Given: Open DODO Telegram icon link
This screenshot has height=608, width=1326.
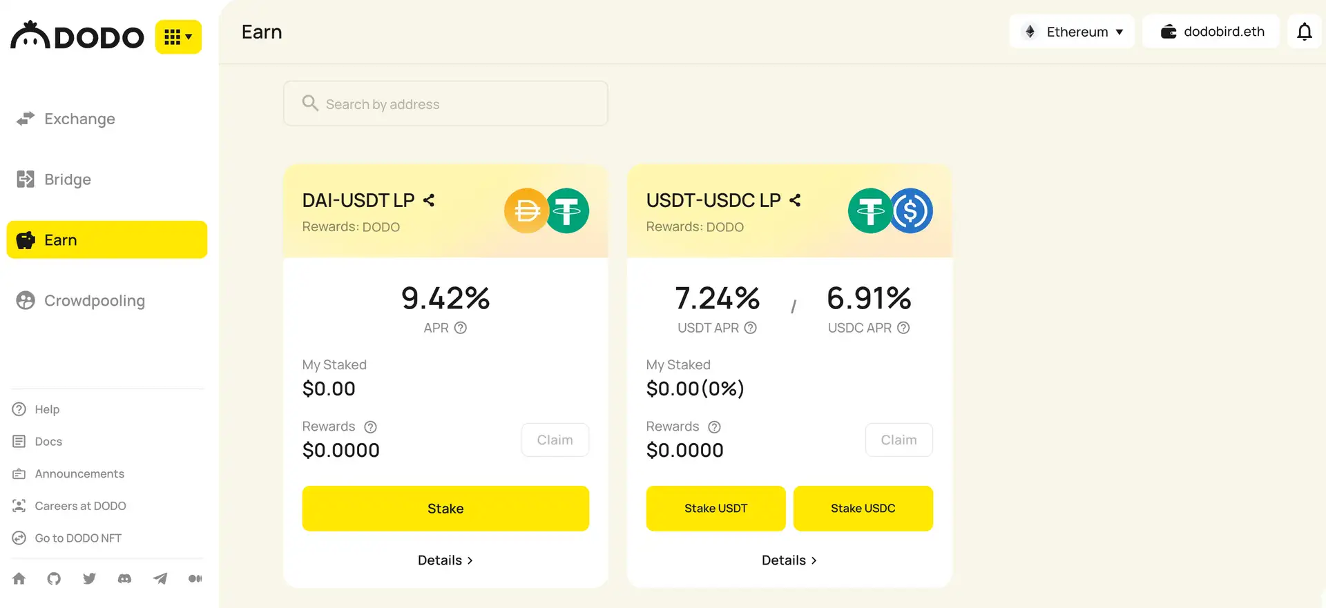Looking at the screenshot, I should click(x=160, y=578).
